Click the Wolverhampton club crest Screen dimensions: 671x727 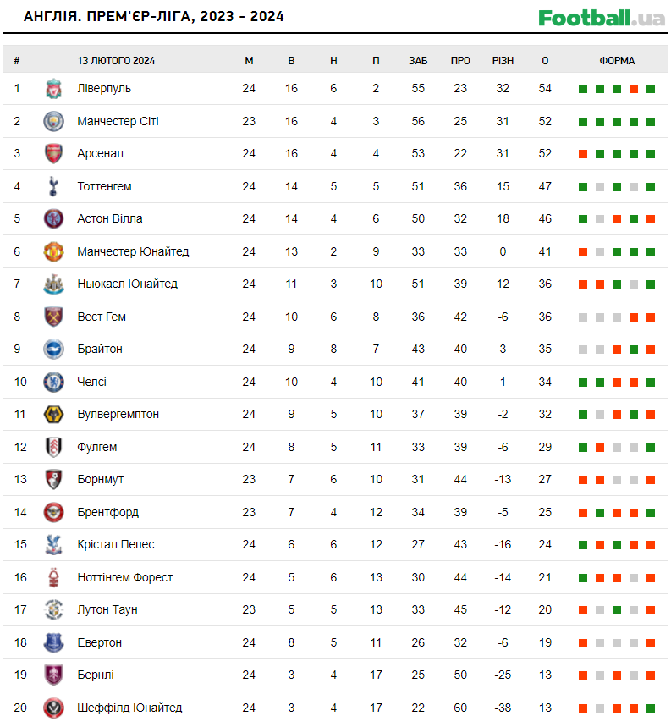[53, 415]
